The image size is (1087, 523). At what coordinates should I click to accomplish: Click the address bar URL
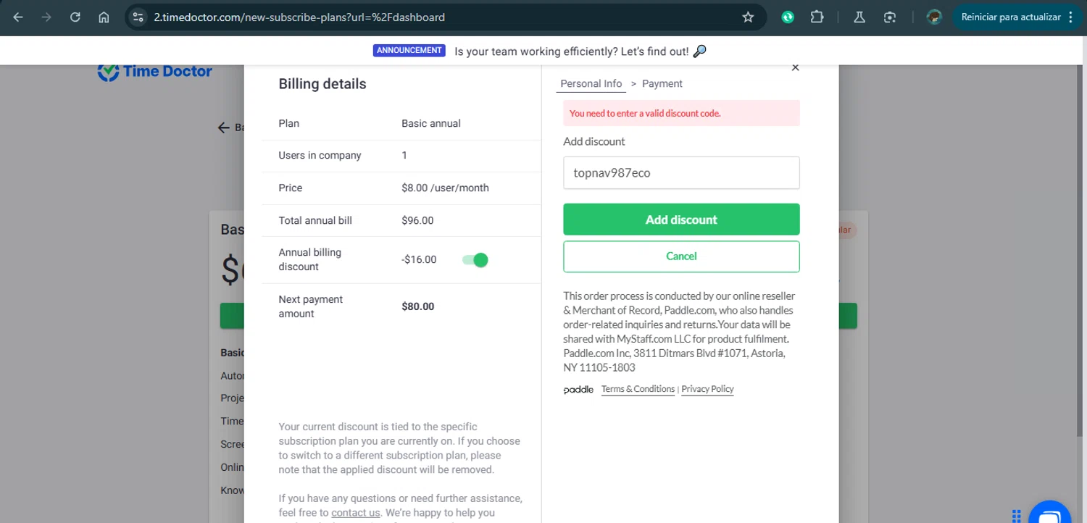point(299,17)
